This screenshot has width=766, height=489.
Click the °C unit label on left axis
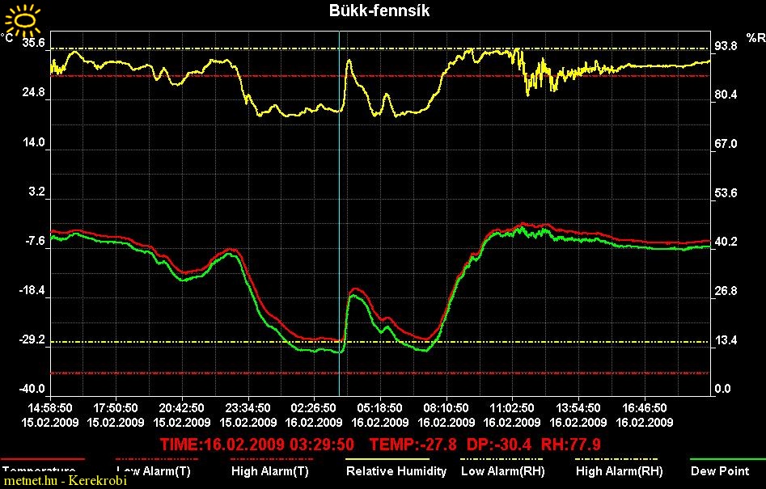(7, 37)
